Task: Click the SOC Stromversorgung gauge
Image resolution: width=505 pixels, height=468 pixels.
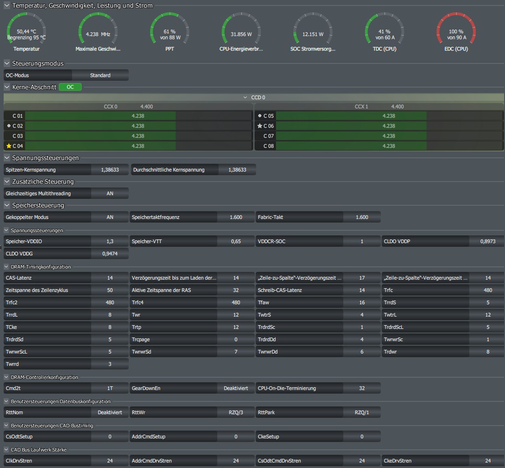Action: click(313, 32)
